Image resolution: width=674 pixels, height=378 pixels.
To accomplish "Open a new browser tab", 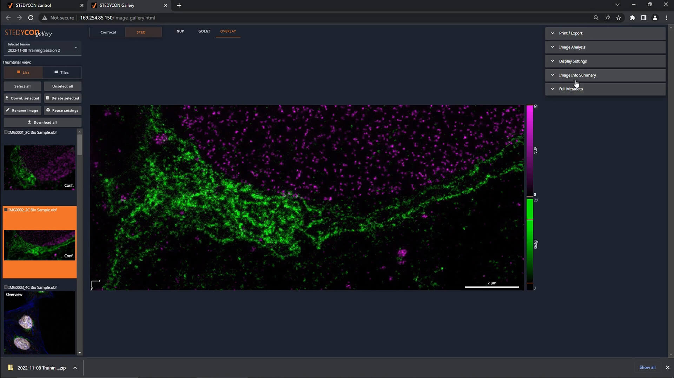I will [179, 5].
